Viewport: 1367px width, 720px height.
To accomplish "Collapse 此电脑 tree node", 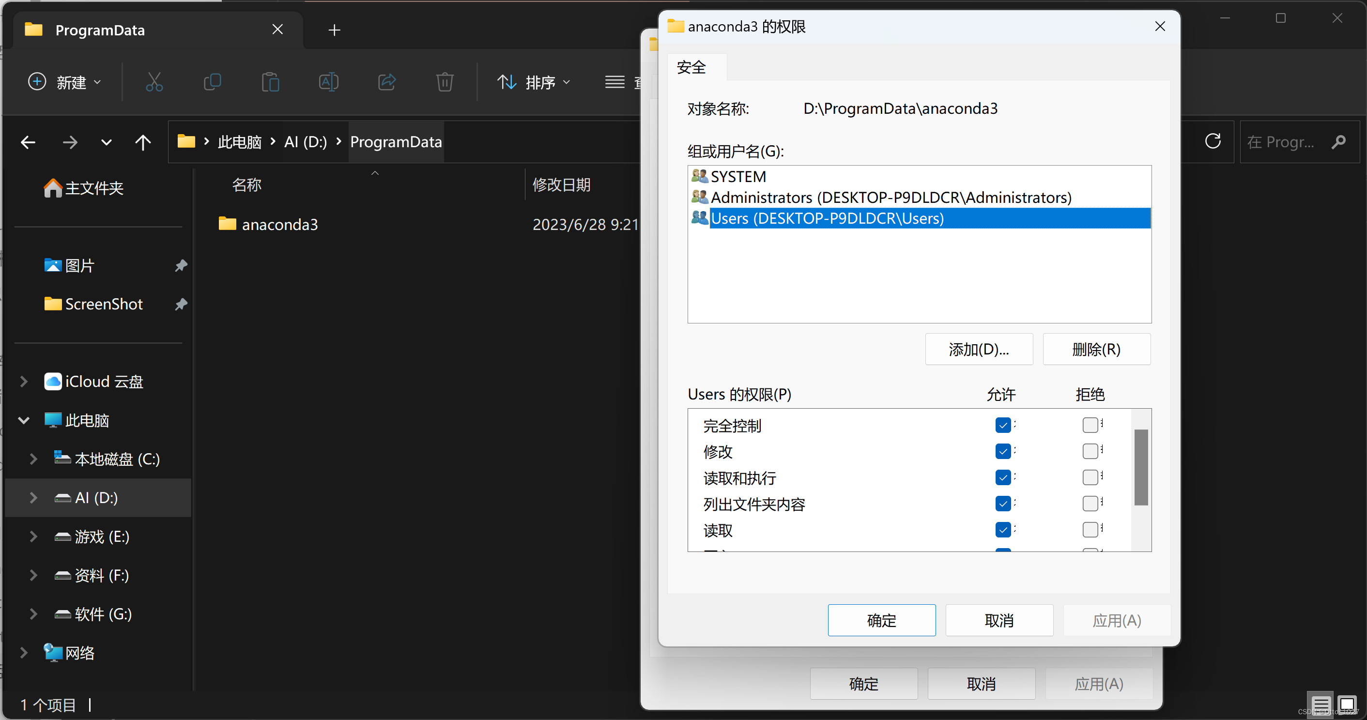I will 24,420.
